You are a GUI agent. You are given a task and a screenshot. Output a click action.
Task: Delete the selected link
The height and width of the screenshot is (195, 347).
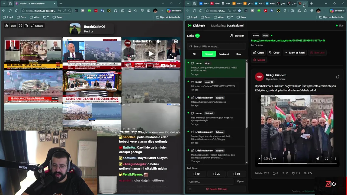pyautogui.click(x=259, y=60)
